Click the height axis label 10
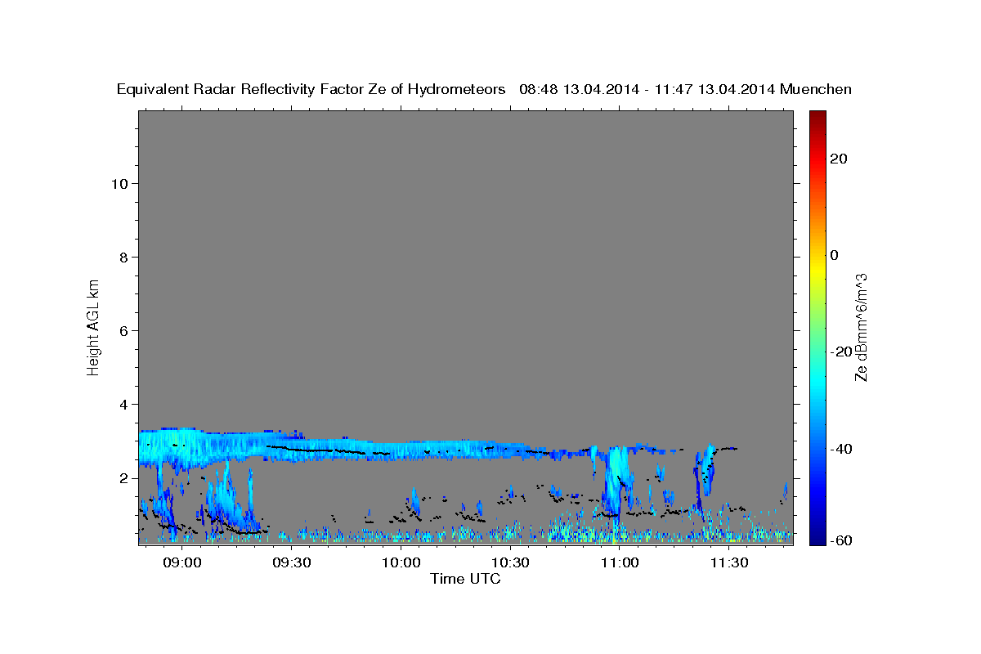Image resolution: width=981 pixels, height=654 pixels. [x=119, y=183]
